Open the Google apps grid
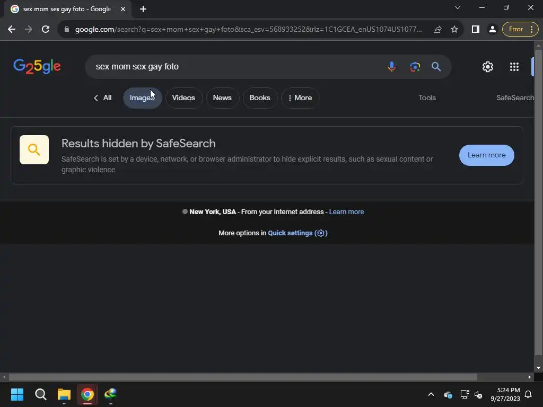Image resolution: width=543 pixels, height=407 pixels. [x=514, y=67]
